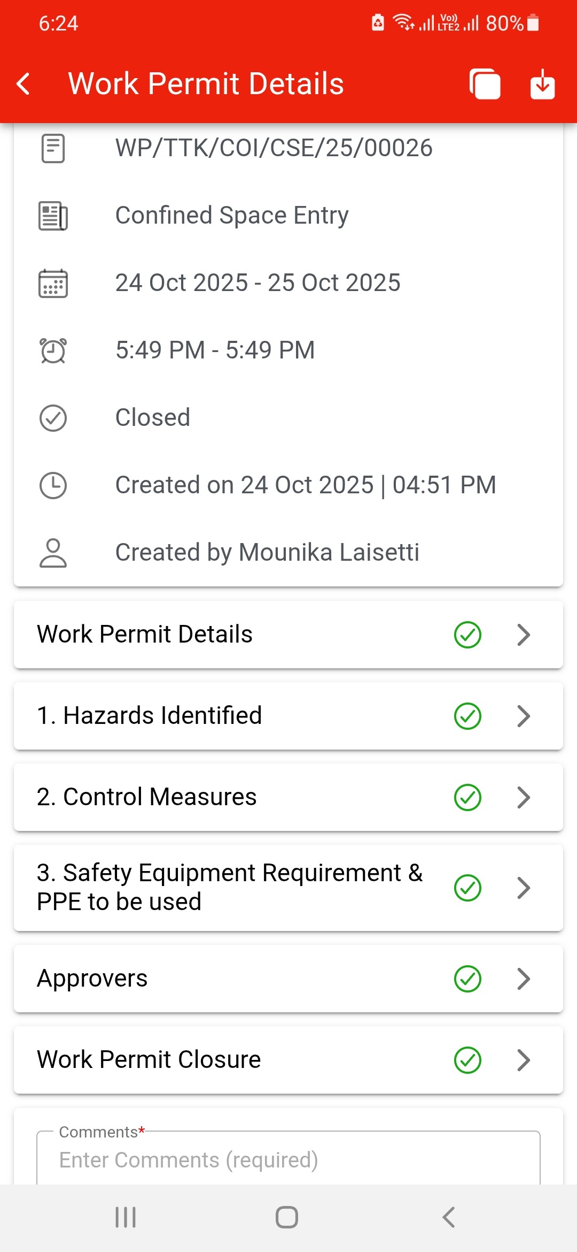Tap the alarm clock icon beside time
577x1252 pixels.
tap(53, 350)
